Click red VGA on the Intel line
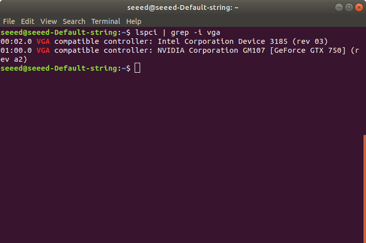This screenshot has width=366, height=243. (x=43, y=41)
